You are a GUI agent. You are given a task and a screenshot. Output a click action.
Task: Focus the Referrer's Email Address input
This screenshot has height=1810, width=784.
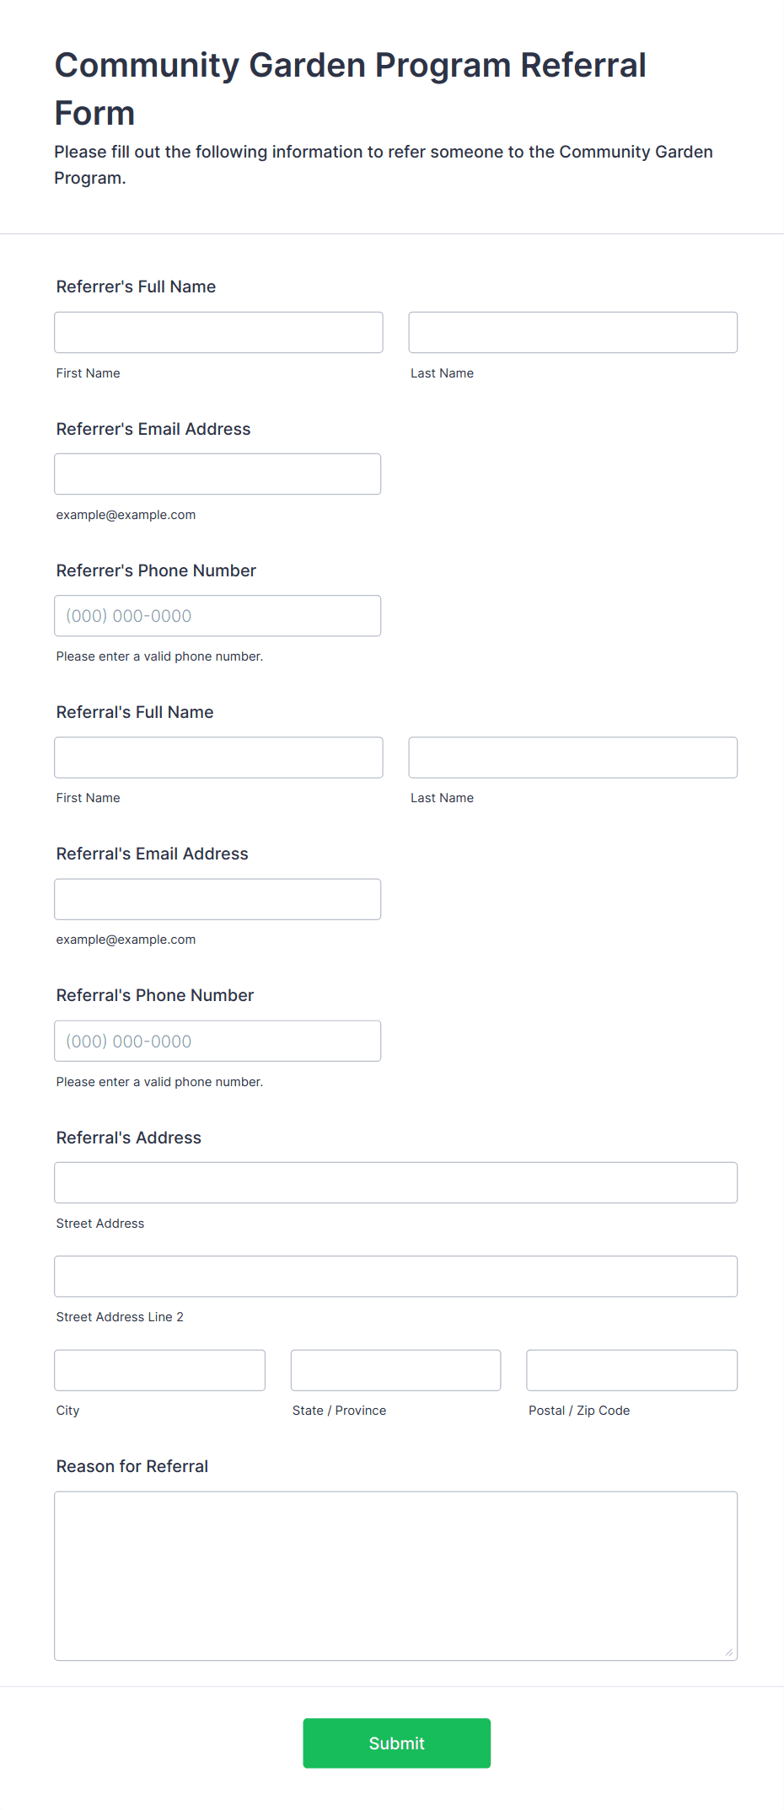click(217, 474)
